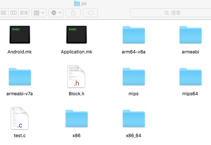
Task: Open the mips64 folder icon
Action: pyautogui.click(x=190, y=77)
